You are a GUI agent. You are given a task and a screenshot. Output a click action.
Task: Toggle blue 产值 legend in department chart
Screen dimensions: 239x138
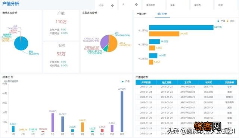click(221, 21)
